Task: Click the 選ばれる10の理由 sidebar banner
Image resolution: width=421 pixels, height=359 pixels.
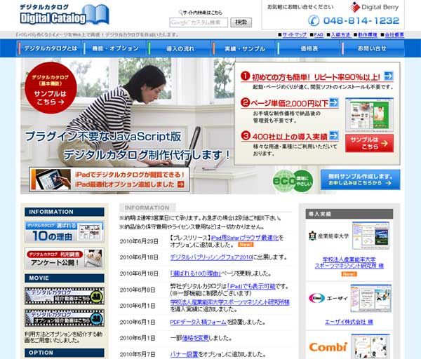Action: 65,232
